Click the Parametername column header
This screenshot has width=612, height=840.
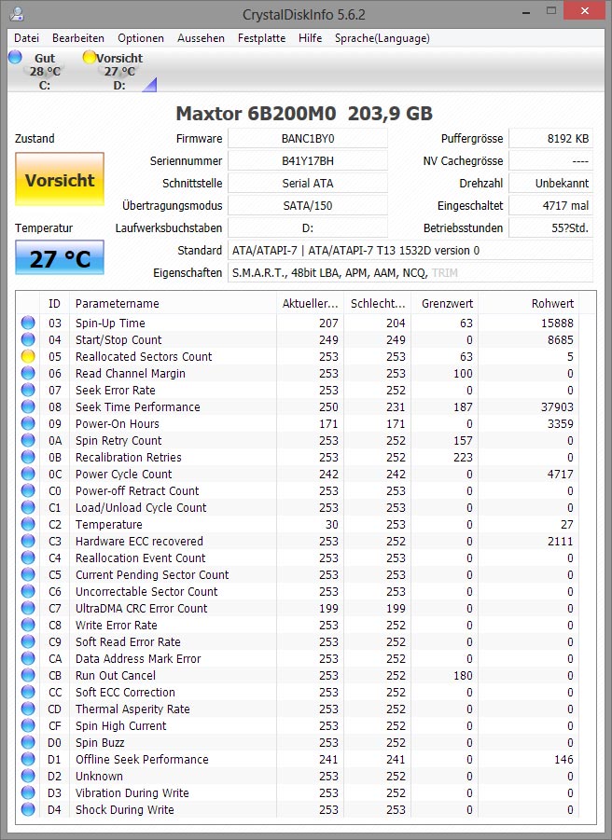(173, 303)
